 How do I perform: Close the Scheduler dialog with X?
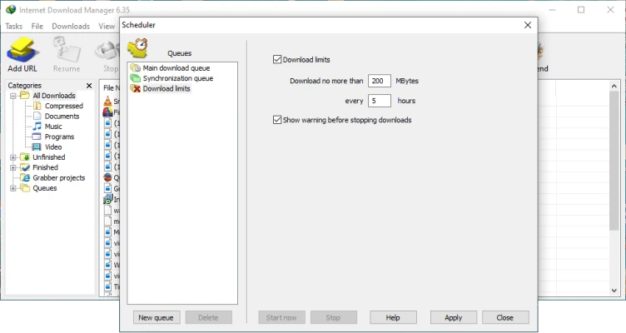[528, 25]
